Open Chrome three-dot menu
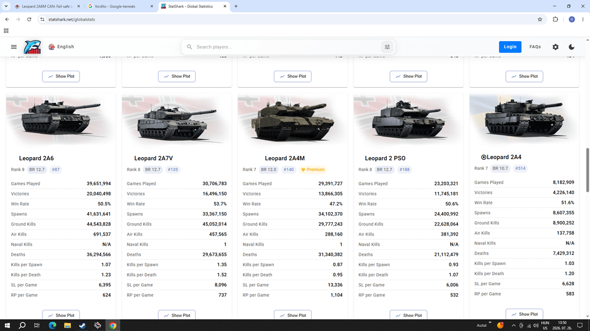Viewport: 590px width, 331px height. tap(583, 19)
